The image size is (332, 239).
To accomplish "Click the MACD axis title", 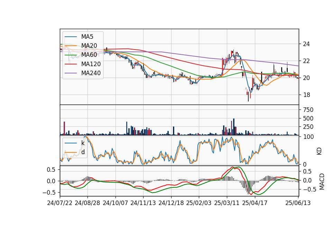I will pos(322,182).
